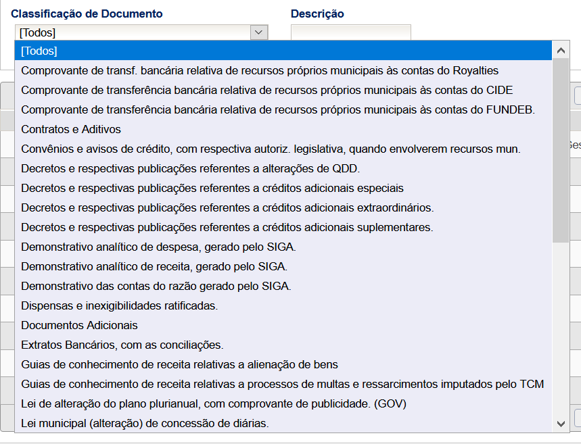Select 'Lei municipal (alteração) de concessão de diárias'

(x=283, y=423)
